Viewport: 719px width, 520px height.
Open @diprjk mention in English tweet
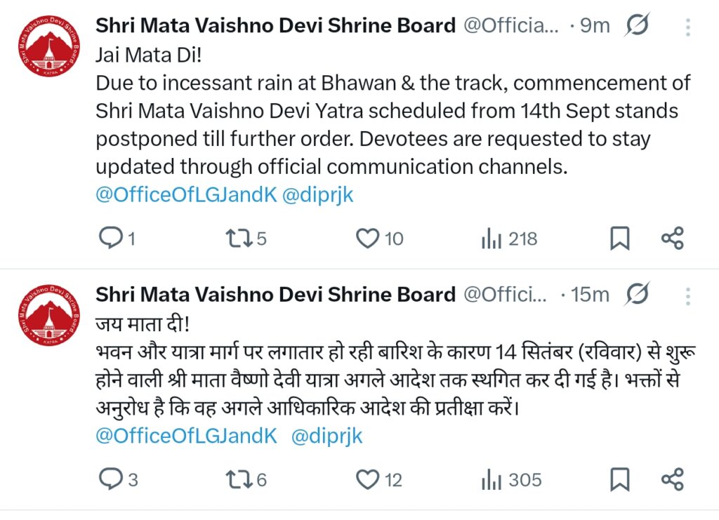317,195
